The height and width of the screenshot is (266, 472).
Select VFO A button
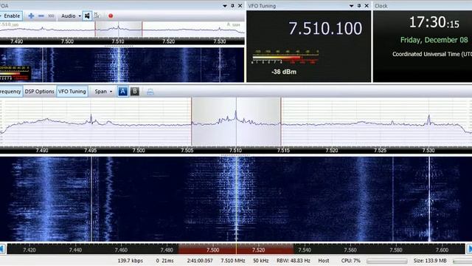tap(122, 92)
